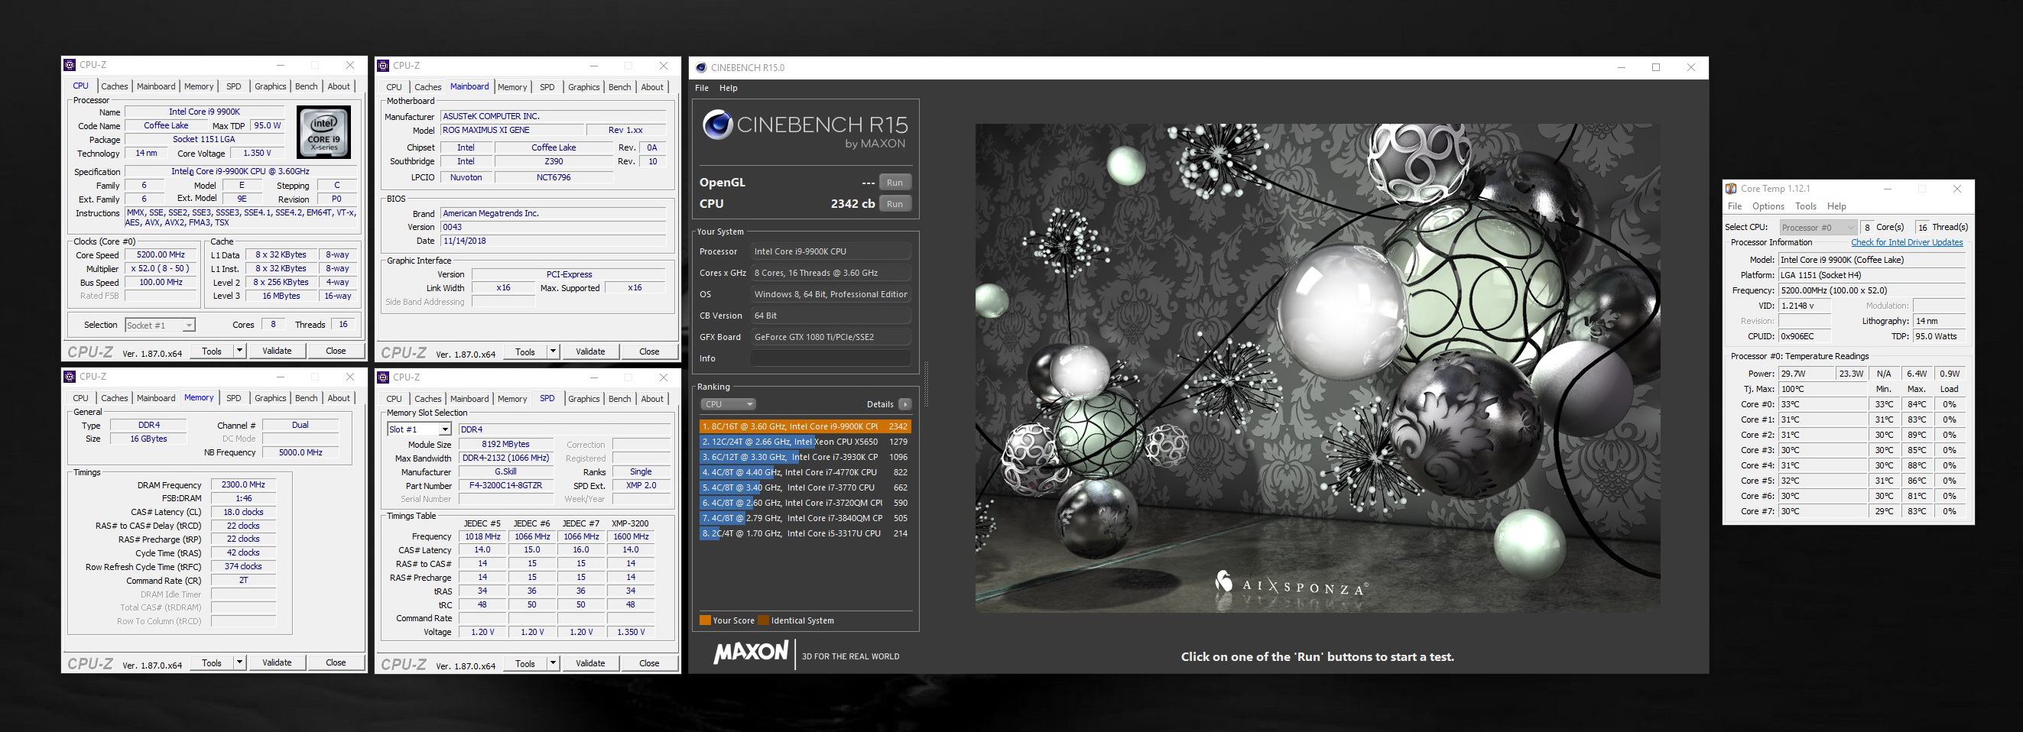Open Core Temp Options menu
This screenshot has height=732, width=2023.
click(1768, 206)
